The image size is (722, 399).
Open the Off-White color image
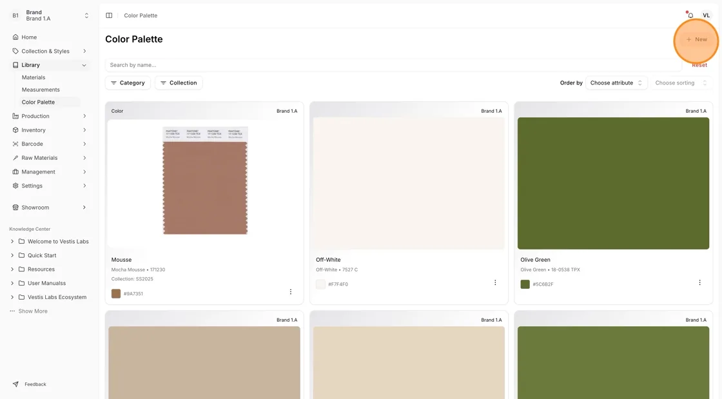409,183
